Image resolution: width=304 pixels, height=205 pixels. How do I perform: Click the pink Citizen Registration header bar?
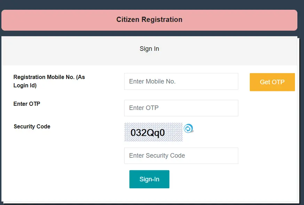tap(149, 20)
